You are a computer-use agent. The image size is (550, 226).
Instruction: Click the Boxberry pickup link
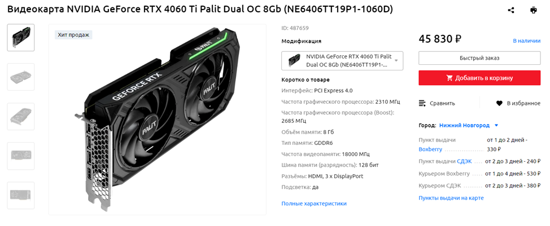point(430,149)
